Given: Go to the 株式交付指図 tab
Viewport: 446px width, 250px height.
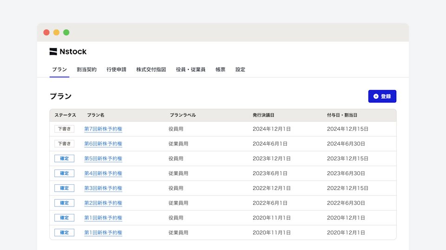Looking at the screenshot, I should click(x=151, y=69).
